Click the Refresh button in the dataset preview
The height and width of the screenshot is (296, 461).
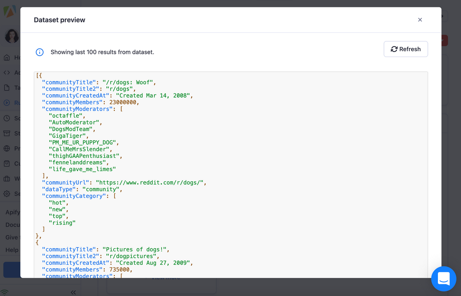406,49
